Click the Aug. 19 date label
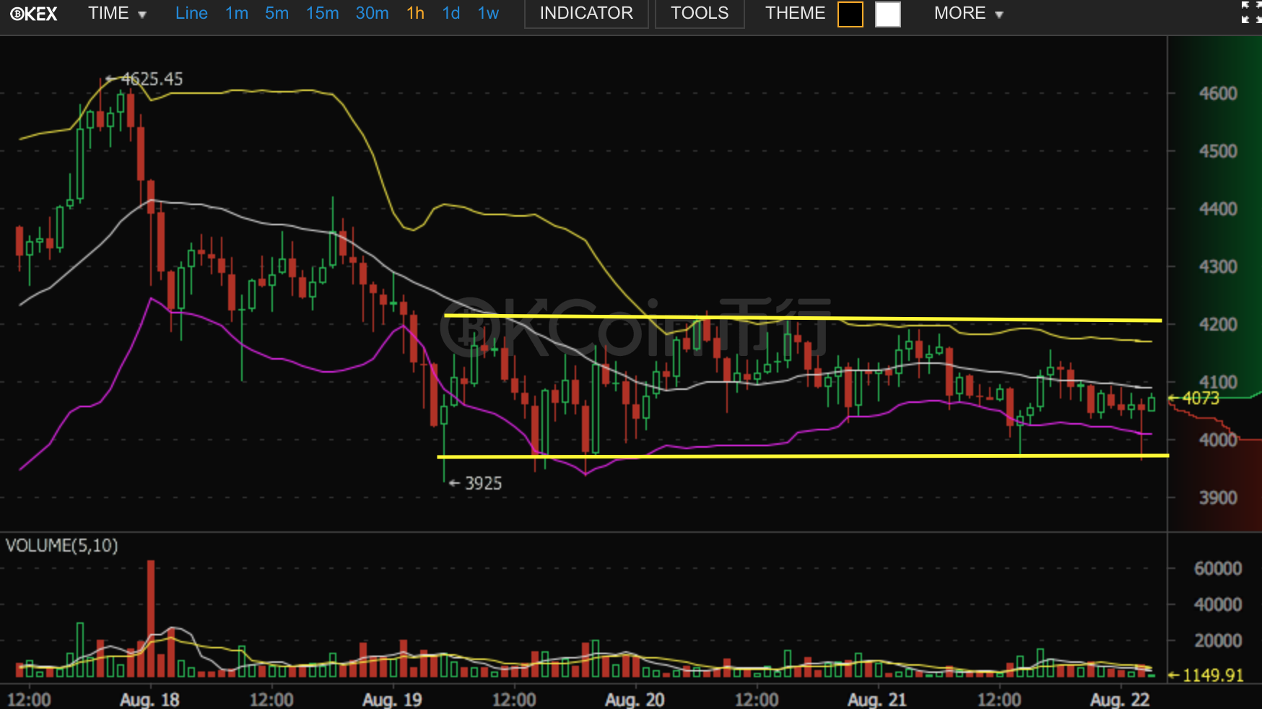Viewport: 1262px width, 709px height. (x=392, y=700)
